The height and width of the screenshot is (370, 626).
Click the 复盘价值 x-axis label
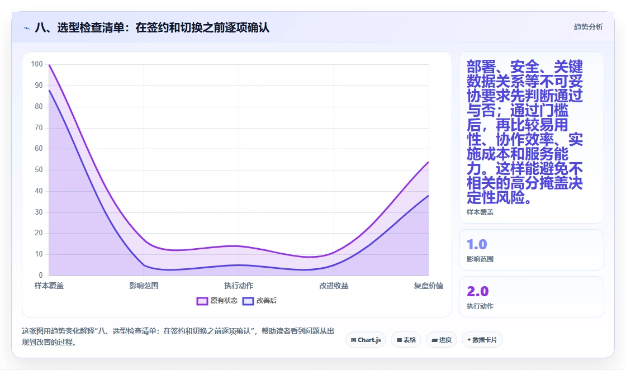pyautogui.click(x=428, y=286)
